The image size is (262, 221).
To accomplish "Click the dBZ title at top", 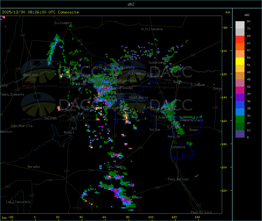I will 131,4.
